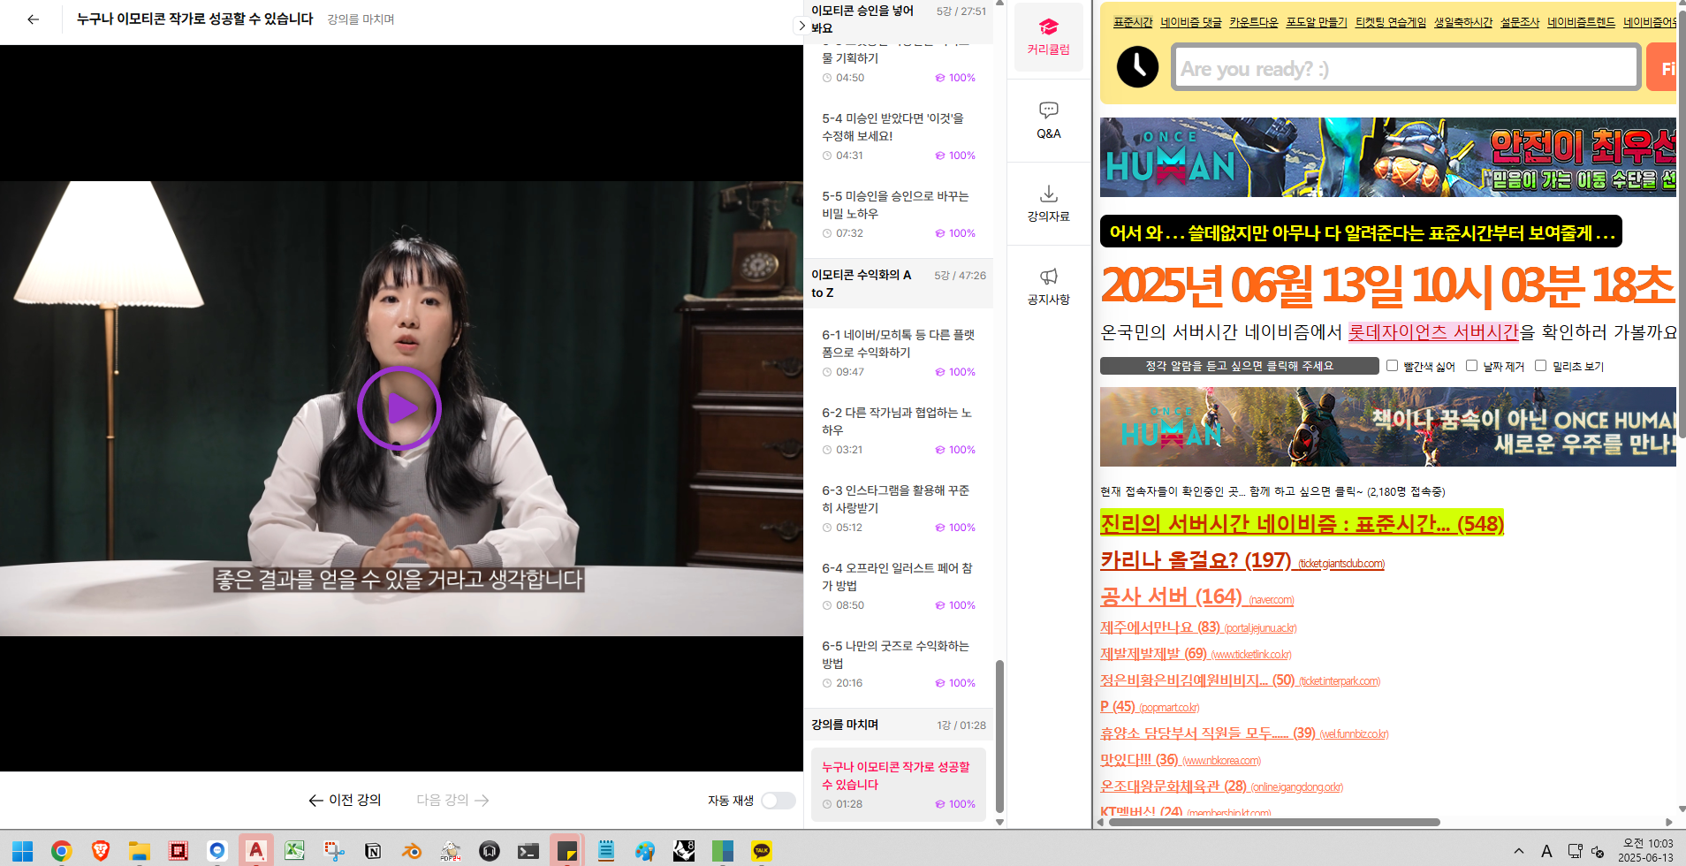The height and width of the screenshot is (866, 1686).
Task: Open Chrome from the taskbar
Action: coord(61,851)
